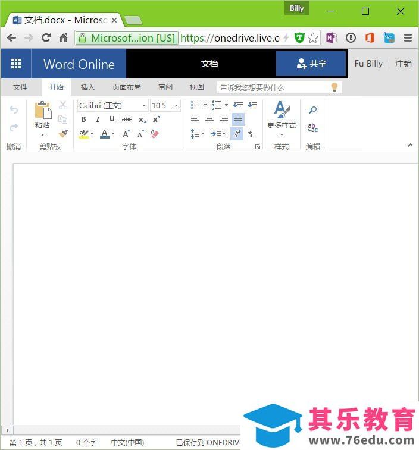This screenshot has width=419, height=450.
Task: Click the Word Online title
Action: [x=79, y=64]
